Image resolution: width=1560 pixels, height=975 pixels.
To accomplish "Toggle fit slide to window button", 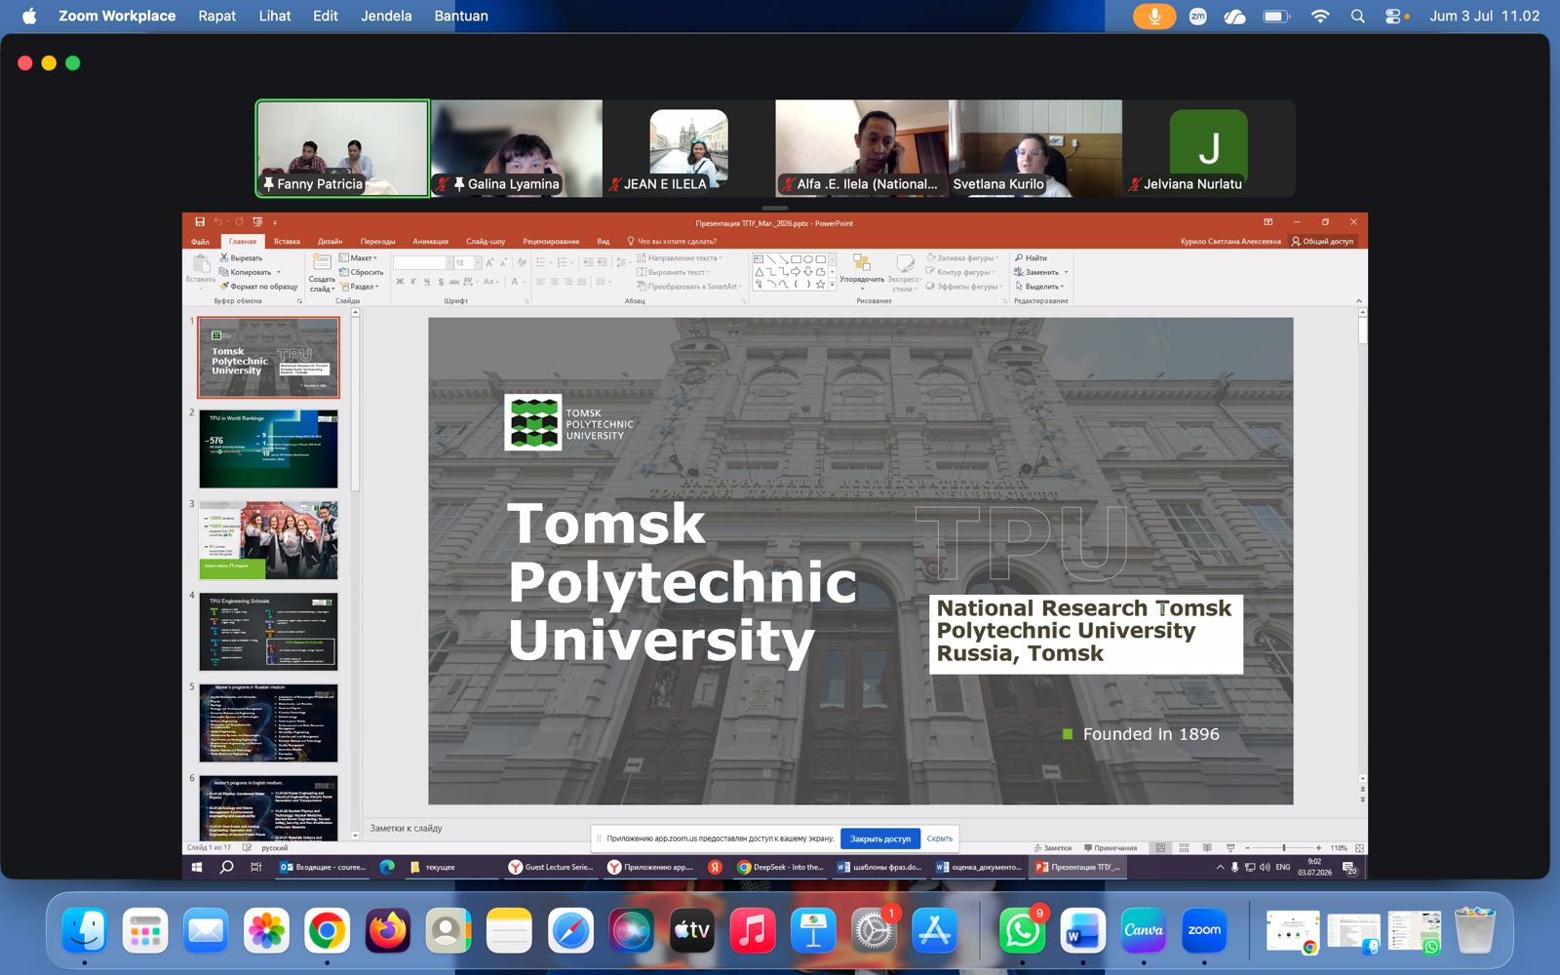I will [1359, 848].
